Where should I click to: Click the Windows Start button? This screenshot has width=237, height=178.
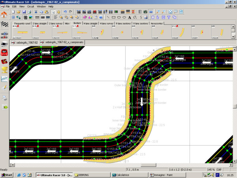click(x=7, y=174)
